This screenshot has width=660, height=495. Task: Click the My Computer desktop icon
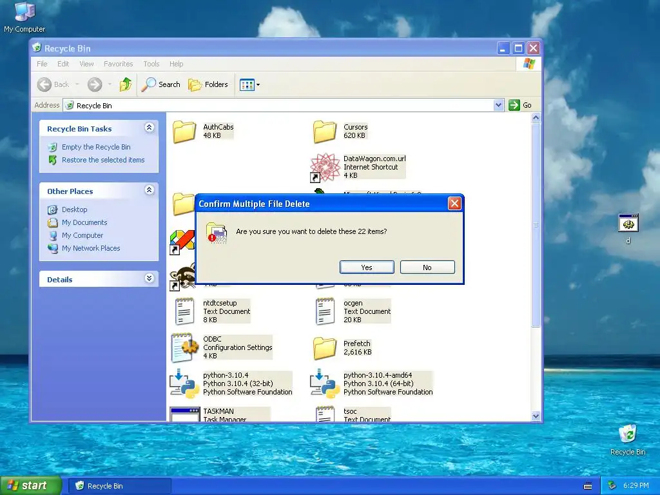24,17
